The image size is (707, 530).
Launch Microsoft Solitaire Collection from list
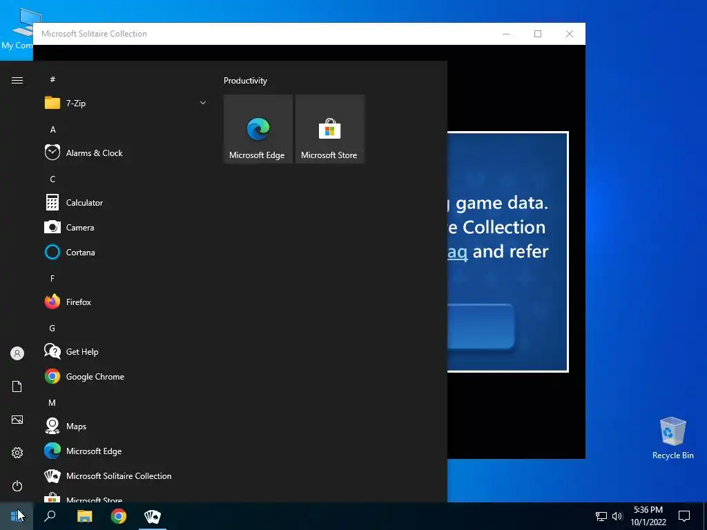click(126, 475)
